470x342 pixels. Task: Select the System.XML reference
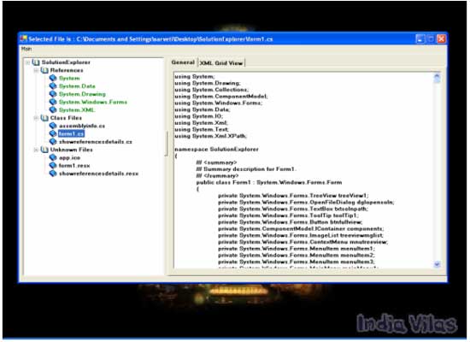(x=77, y=109)
